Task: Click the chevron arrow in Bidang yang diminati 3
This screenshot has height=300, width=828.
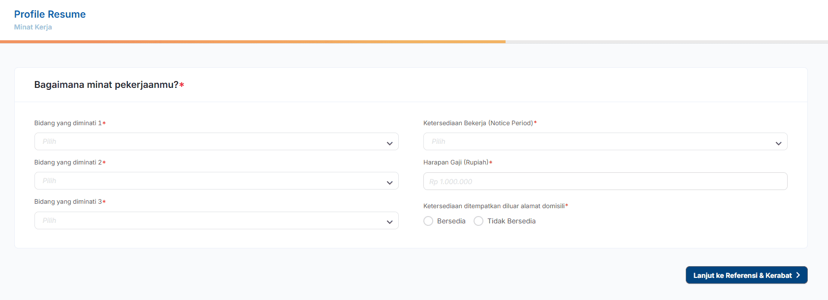Action: click(389, 222)
